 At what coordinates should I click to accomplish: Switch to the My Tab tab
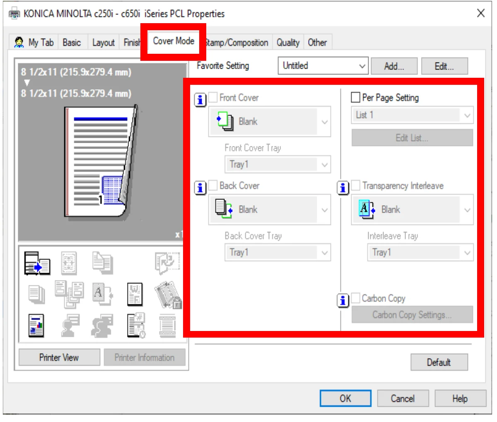(34, 43)
